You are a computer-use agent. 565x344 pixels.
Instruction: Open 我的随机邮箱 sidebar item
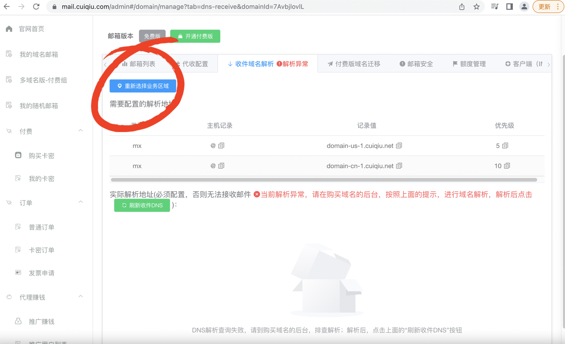coord(39,106)
